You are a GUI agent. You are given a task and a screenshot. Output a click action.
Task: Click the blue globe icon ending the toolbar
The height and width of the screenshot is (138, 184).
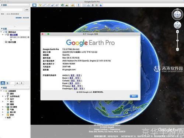pyautogui.click(x=101, y=5)
